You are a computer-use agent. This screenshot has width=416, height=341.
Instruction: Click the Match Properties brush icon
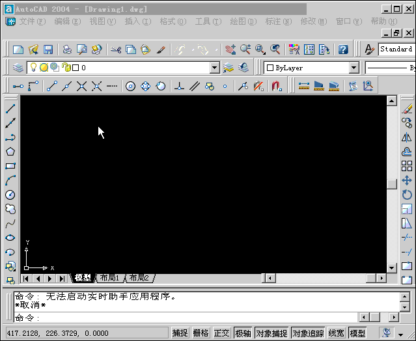pos(161,49)
